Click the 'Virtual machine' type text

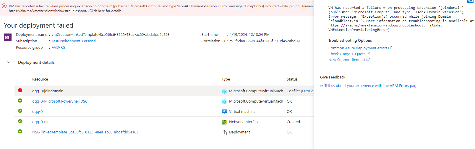242,112
